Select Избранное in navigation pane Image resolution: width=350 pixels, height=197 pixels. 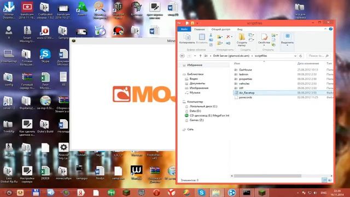point(195,65)
